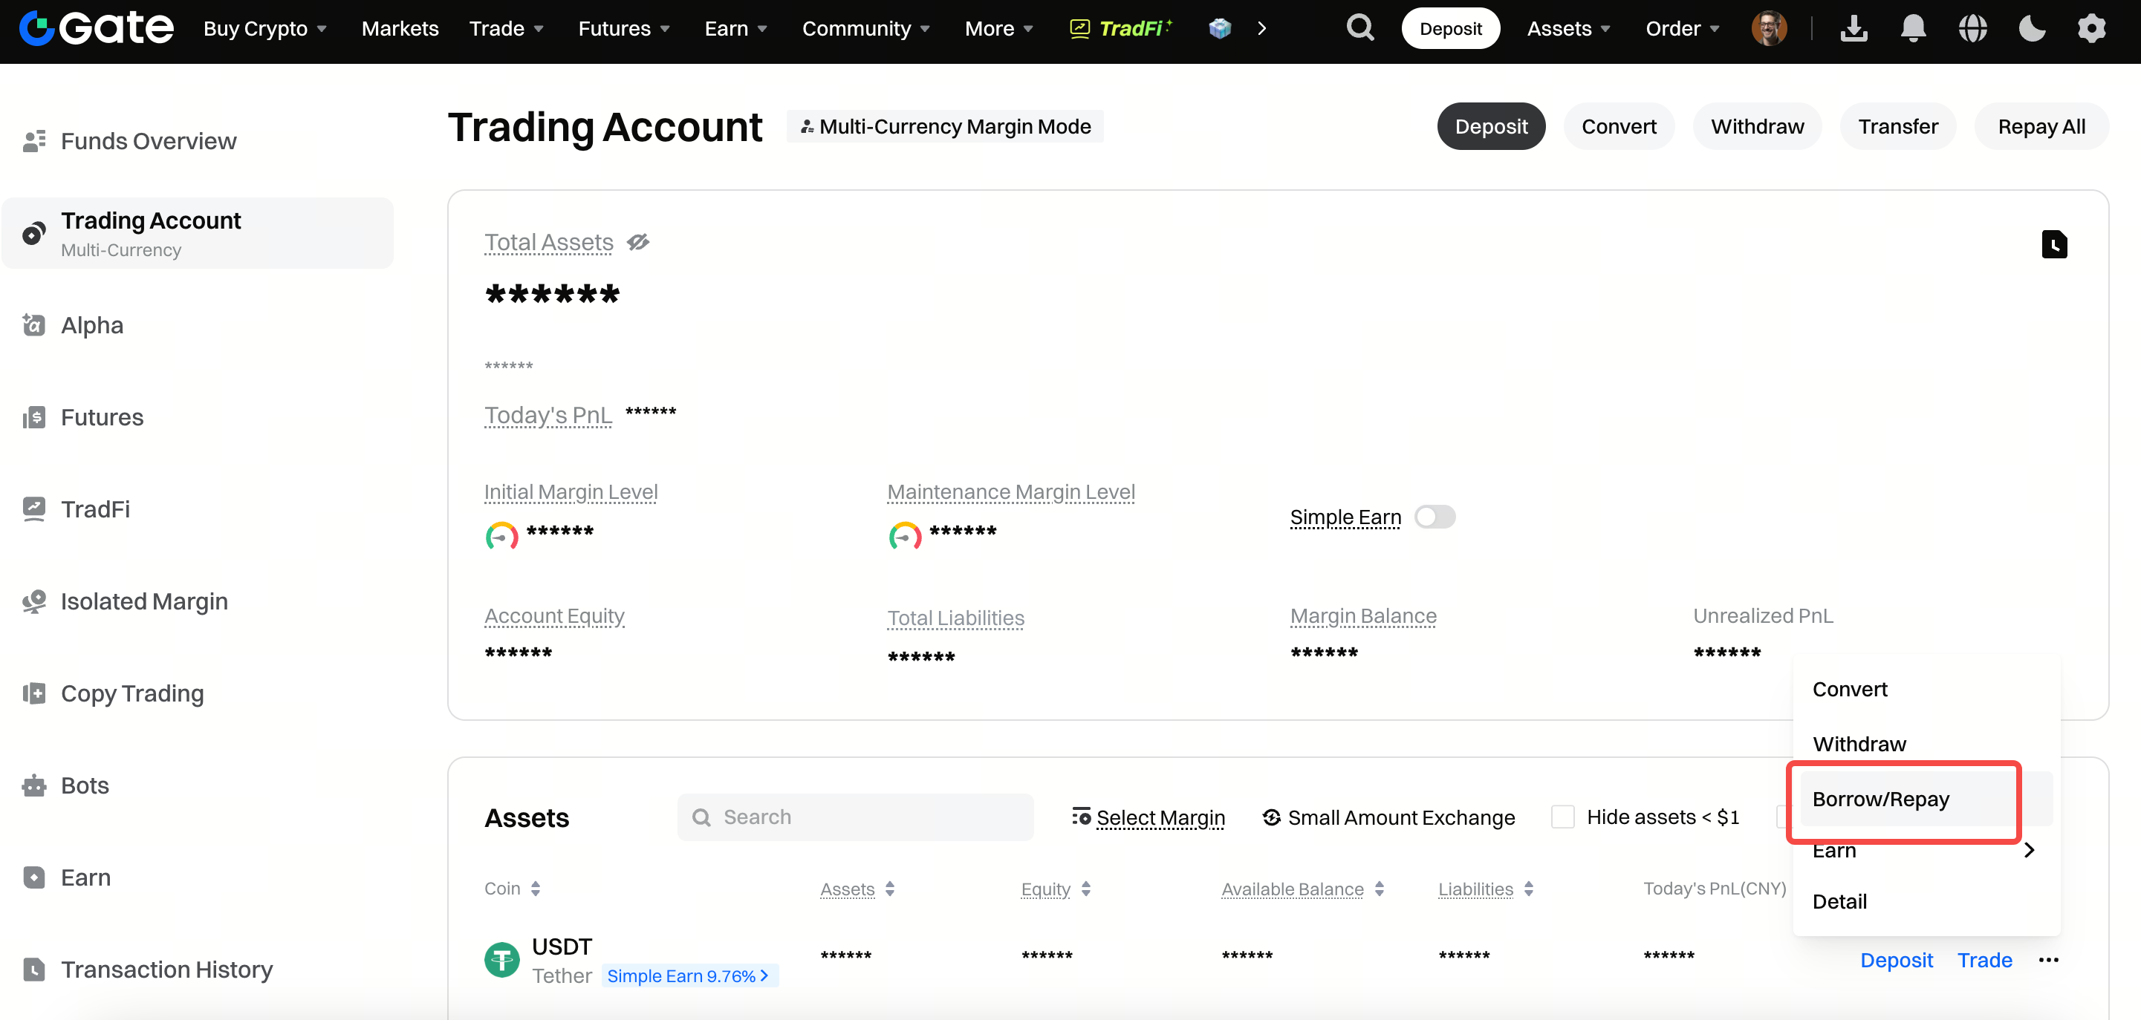Open notifications bell icon
This screenshot has height=1020, width=2141.
(1912, 28)
